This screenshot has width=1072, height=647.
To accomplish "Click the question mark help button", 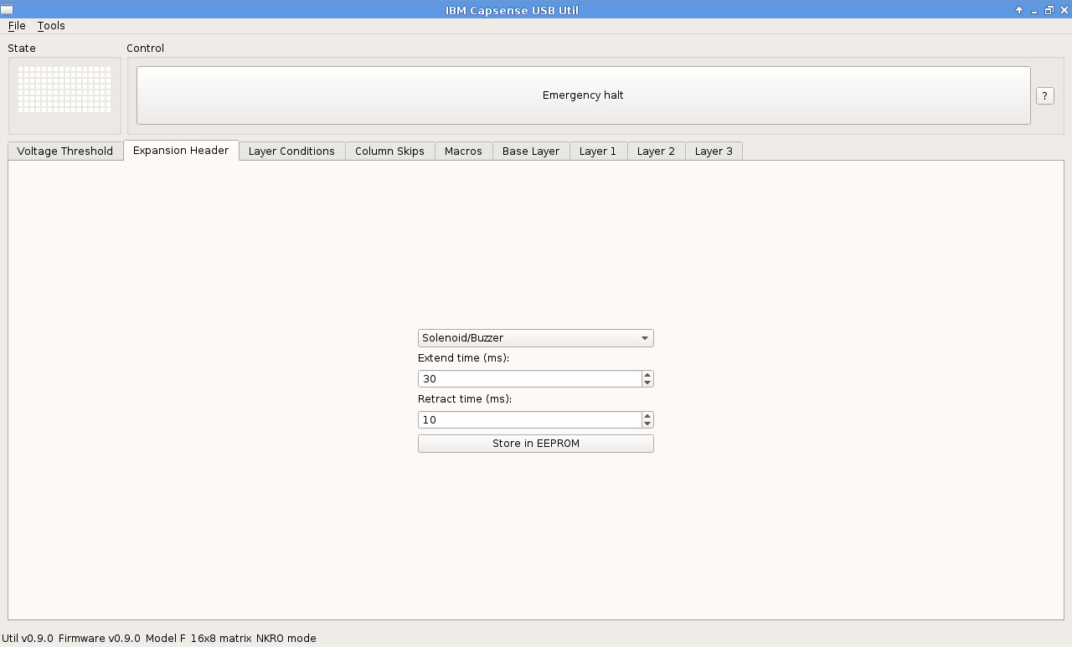I will pyautogui.click(x=1044, y=95).
